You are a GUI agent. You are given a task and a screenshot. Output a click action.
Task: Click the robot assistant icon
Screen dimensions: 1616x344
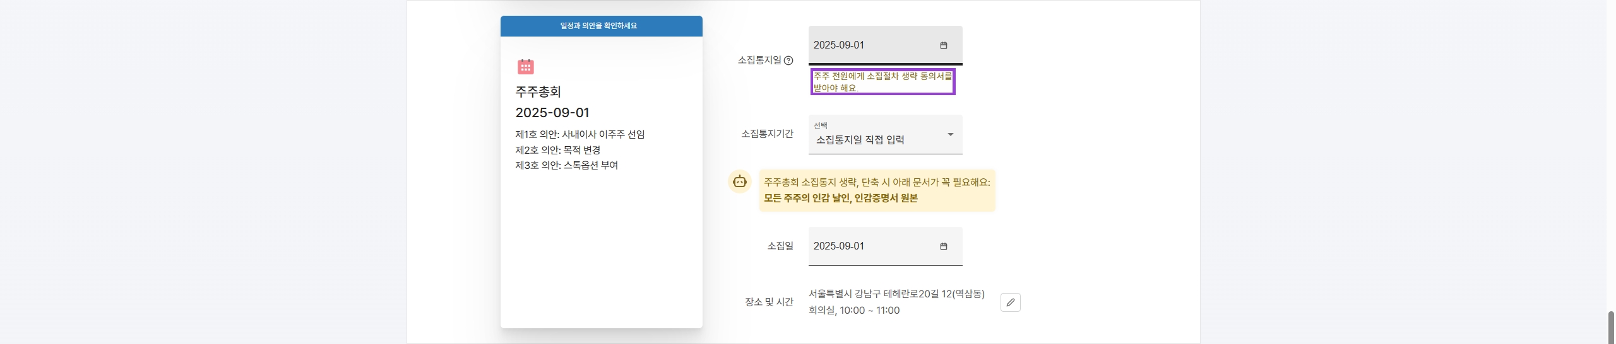tap(740, 182)
